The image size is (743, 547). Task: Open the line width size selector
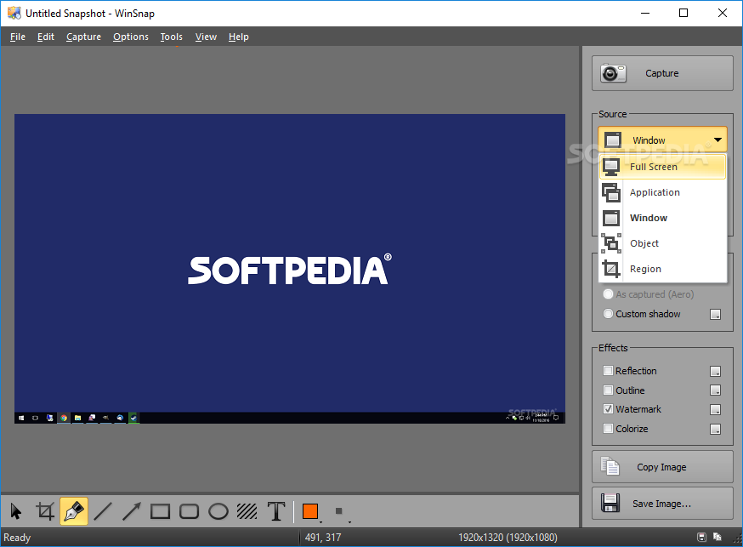[340, 512]
